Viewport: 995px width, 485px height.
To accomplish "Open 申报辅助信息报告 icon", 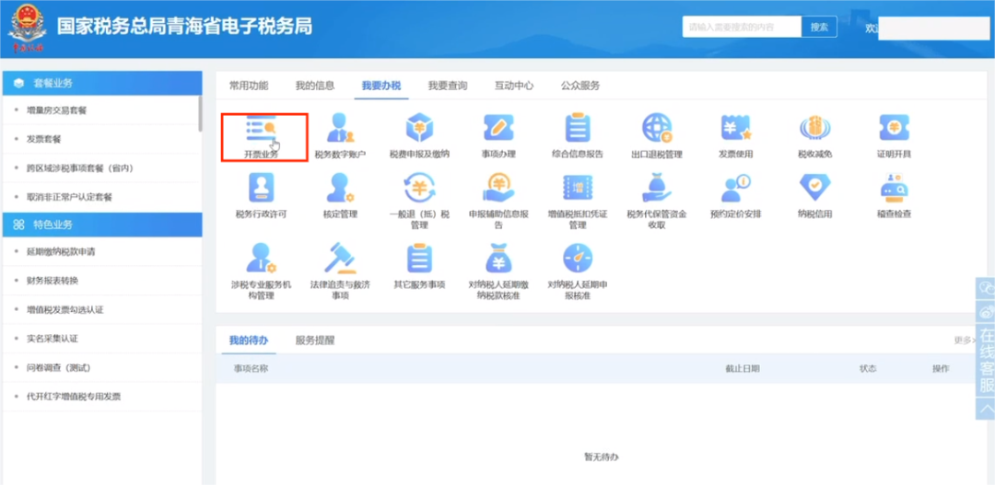I will click(x=498, y=189).
